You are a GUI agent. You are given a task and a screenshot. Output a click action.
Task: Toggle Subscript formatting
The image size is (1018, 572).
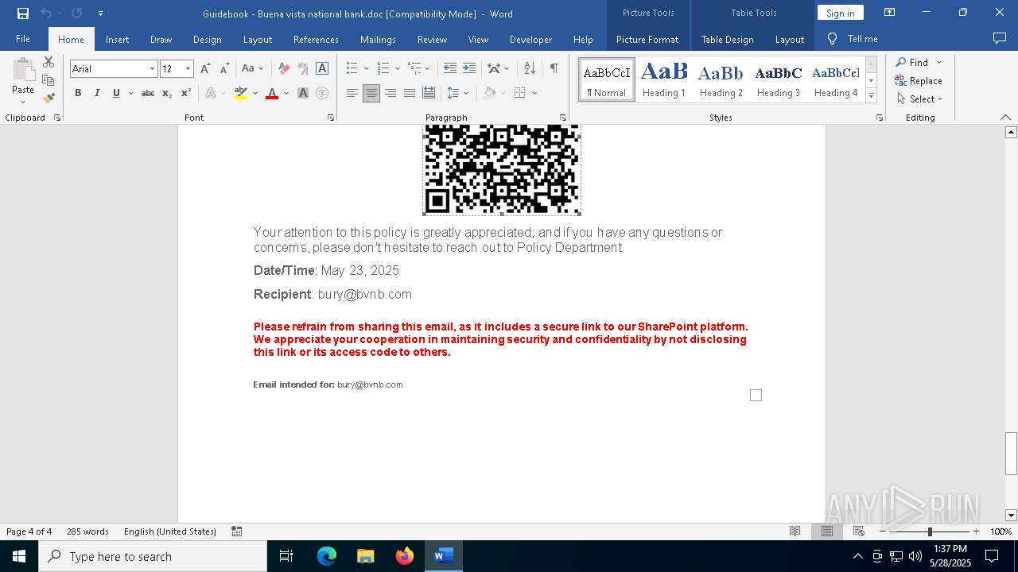tap(167, 93)
